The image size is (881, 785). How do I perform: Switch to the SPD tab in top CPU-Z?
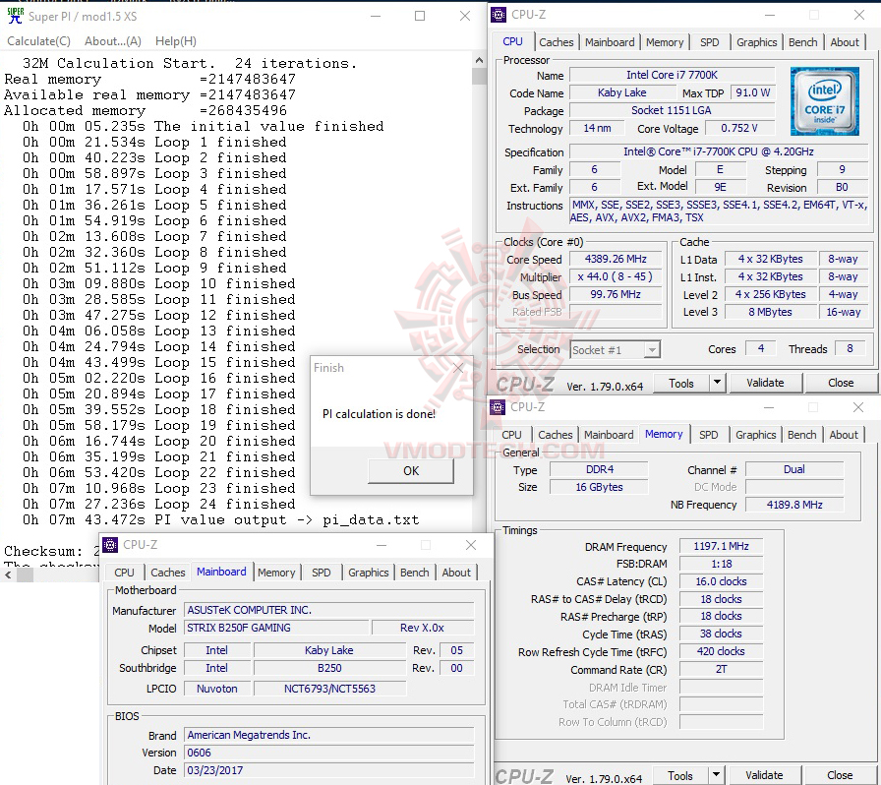pyautogui.click(x=708, y=42)
